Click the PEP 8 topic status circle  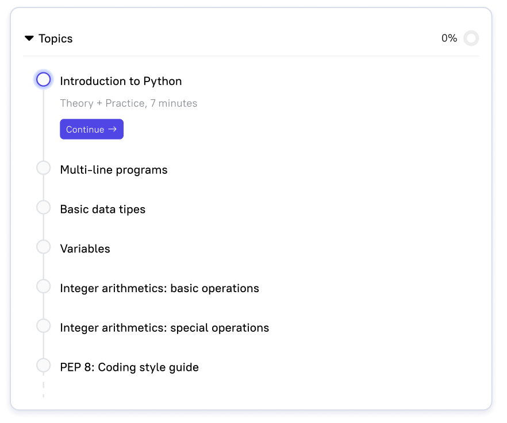(44, 364)
